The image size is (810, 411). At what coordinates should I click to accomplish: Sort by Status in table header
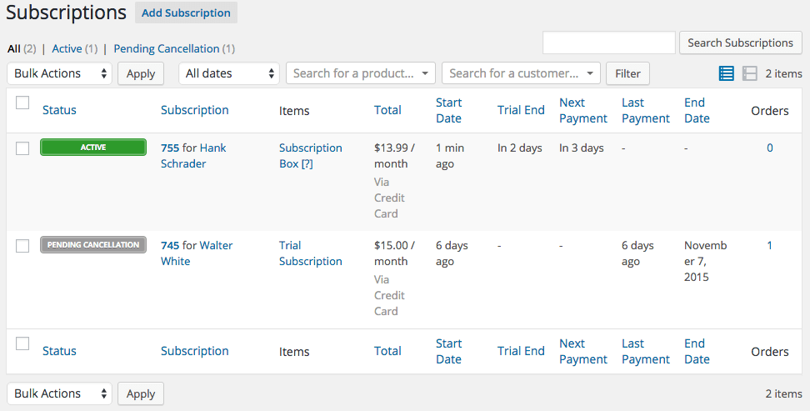(x=59, y=110)
